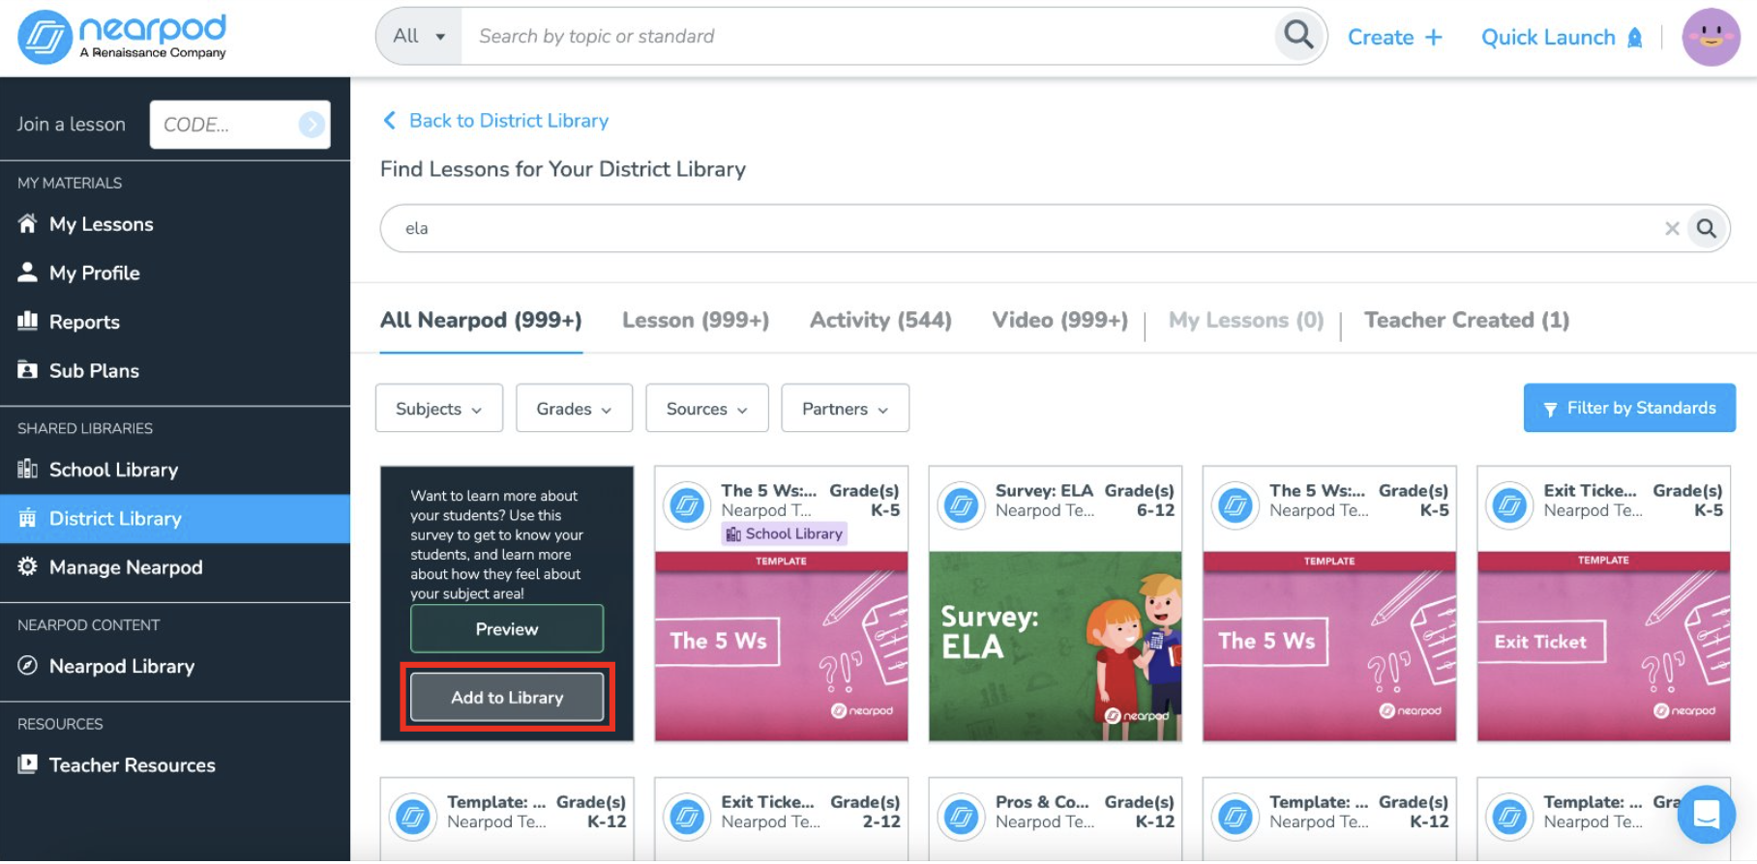The image size is (1757, 864).
Task: Click the My Profile person icon
Action: coord(28,272)
